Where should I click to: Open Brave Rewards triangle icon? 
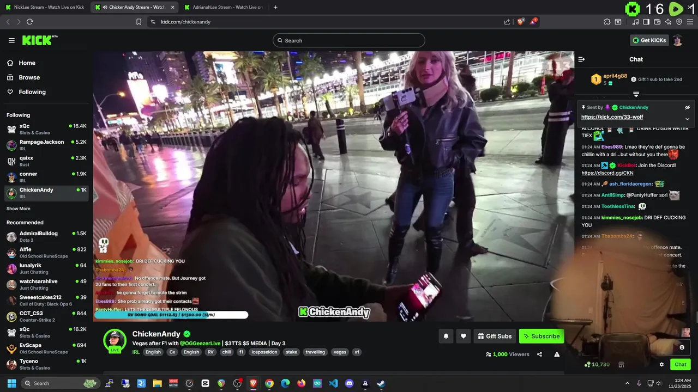[534, 22]
